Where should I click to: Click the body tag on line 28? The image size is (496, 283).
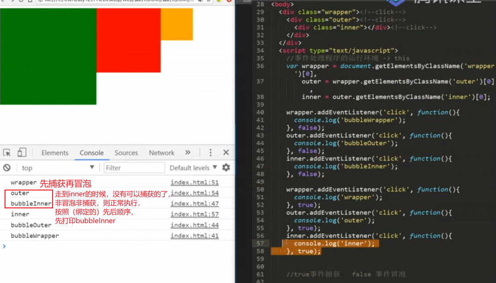coord(282,5)
